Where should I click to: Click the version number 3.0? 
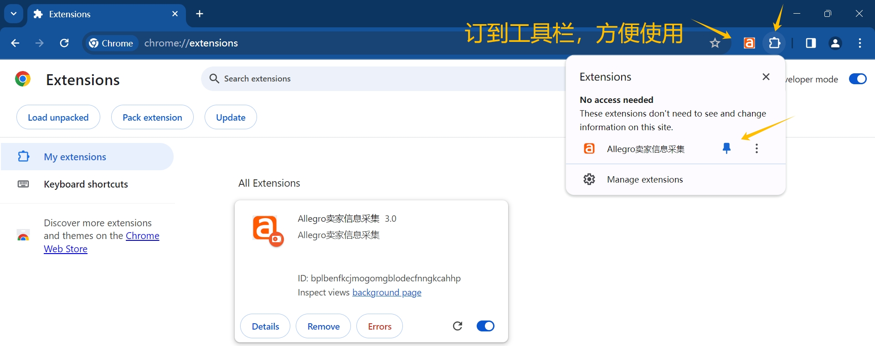point(391,219)
